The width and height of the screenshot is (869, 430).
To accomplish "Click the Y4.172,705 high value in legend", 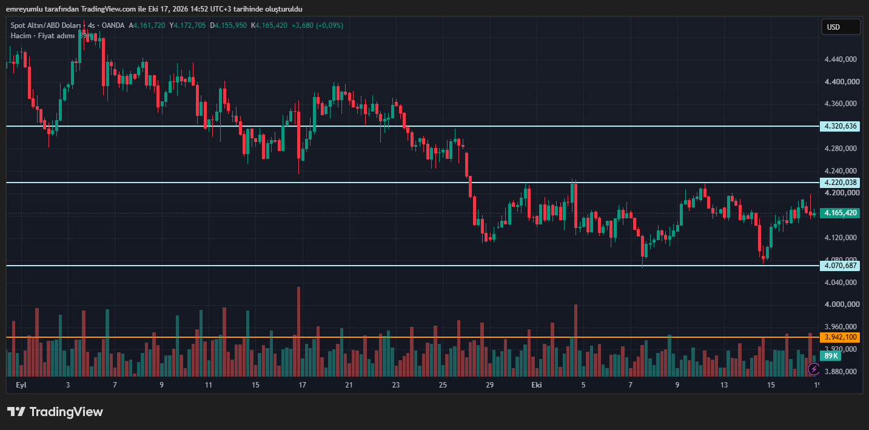I will coord(188,25).
